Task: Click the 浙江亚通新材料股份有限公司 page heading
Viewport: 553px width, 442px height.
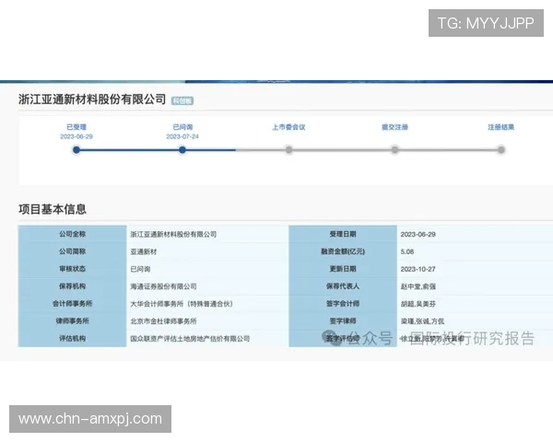Action: point(92,99)
